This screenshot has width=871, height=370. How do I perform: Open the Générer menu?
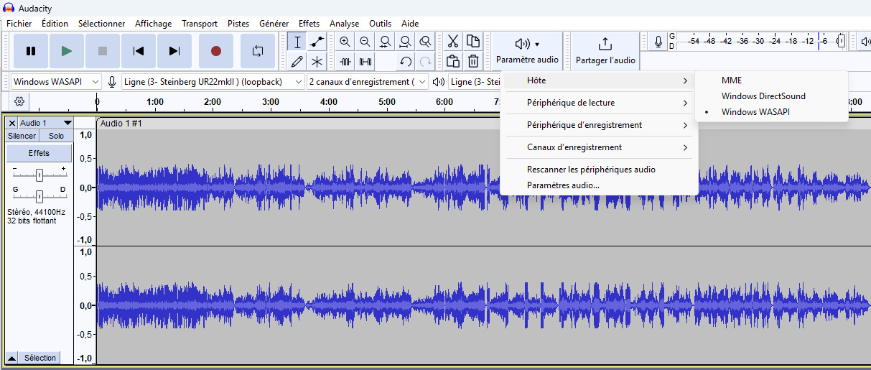[x=274, y=24]
